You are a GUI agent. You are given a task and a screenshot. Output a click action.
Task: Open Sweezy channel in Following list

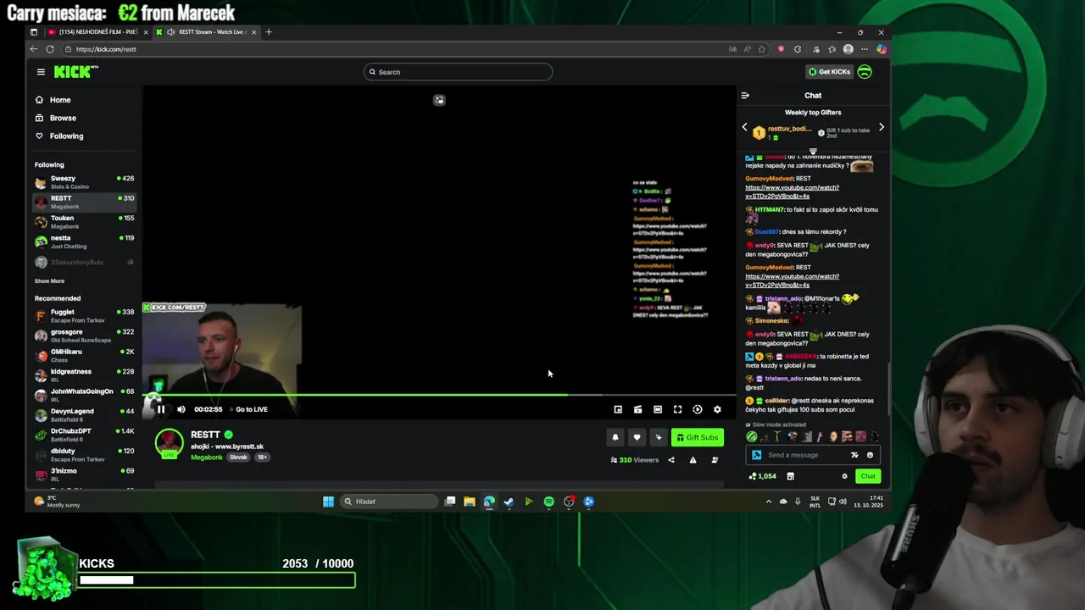click(x=84, y=182)
